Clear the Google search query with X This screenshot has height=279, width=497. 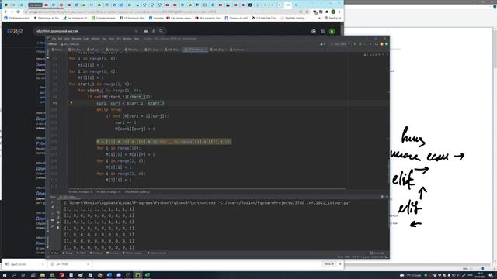click(137, 31)
